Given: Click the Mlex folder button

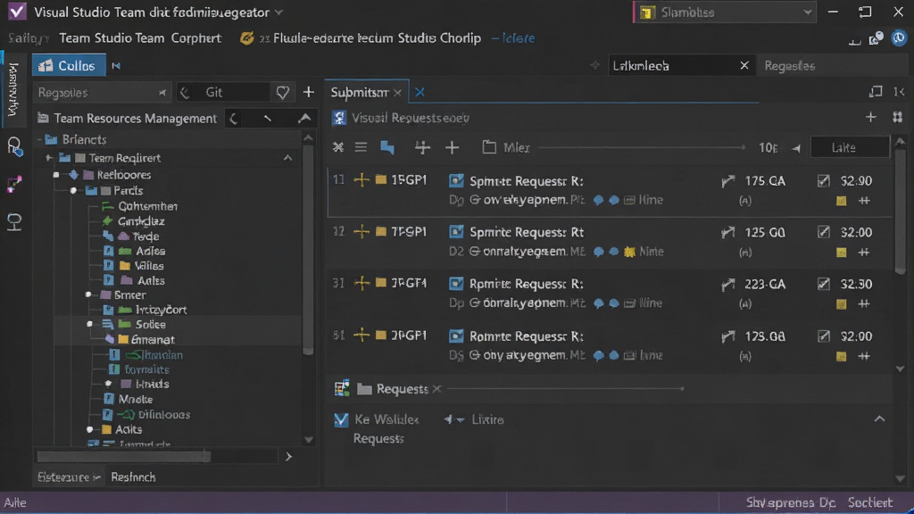Looking at the screenshot, I should (x=506, y=147).
